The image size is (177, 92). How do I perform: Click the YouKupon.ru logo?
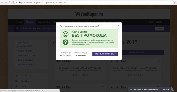[x=89, y=14]
